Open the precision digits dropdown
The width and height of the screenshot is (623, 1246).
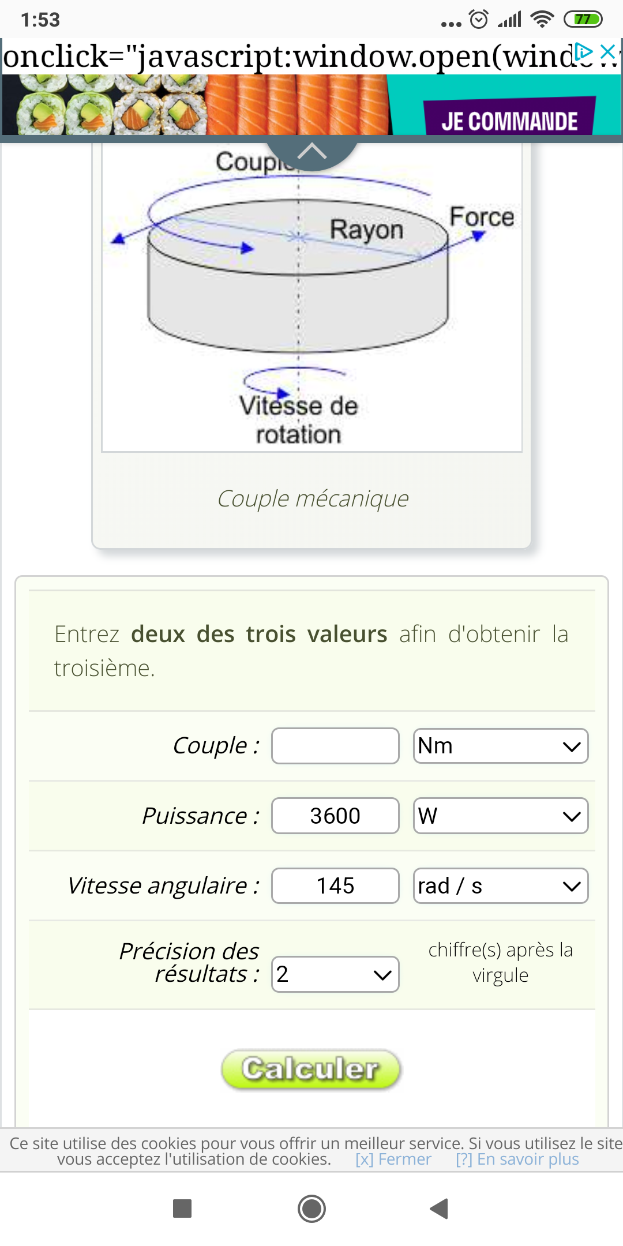pyautogui.click(x=335, y=974)
